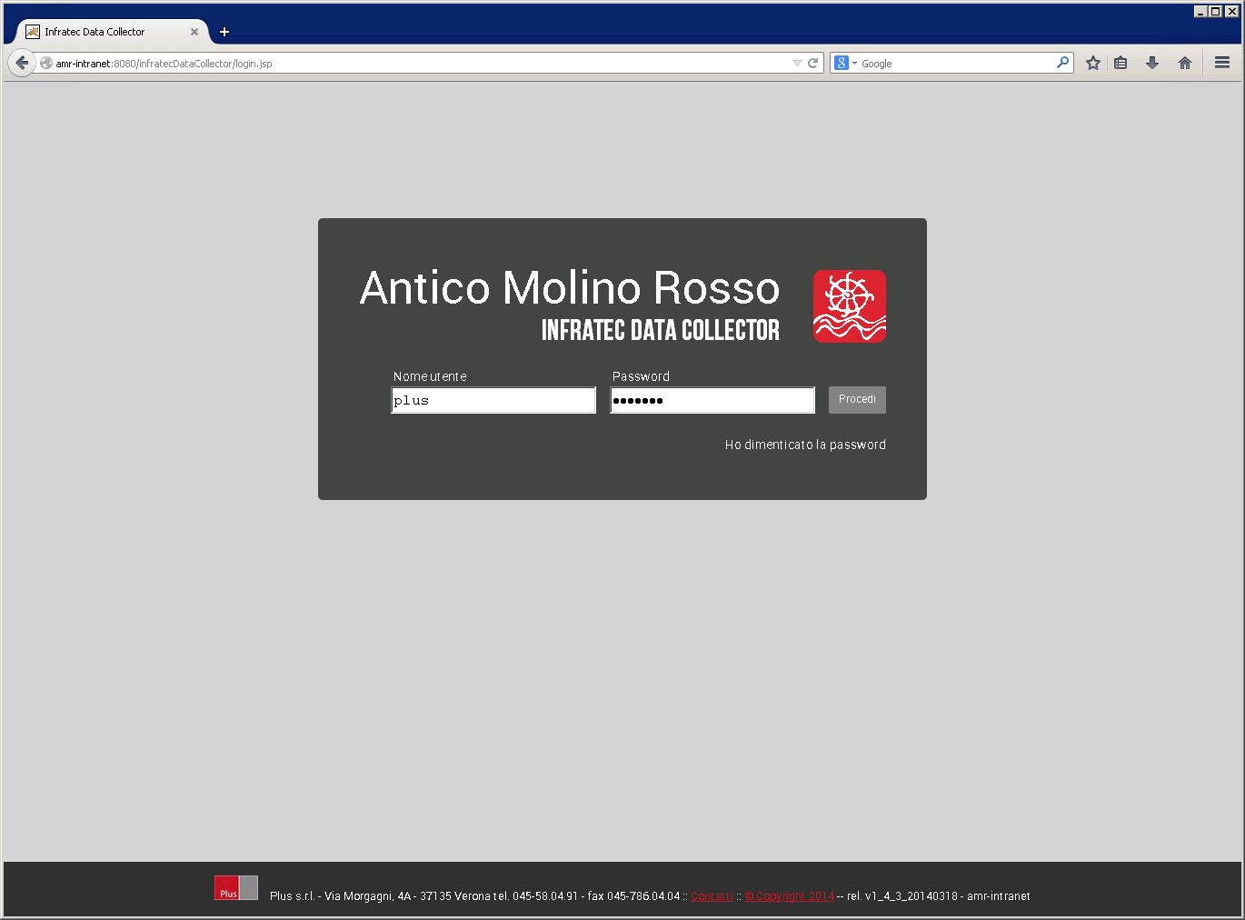Open the Copyright 2014 footer link
1245x920 pixels.
click(x=790, y=896)
